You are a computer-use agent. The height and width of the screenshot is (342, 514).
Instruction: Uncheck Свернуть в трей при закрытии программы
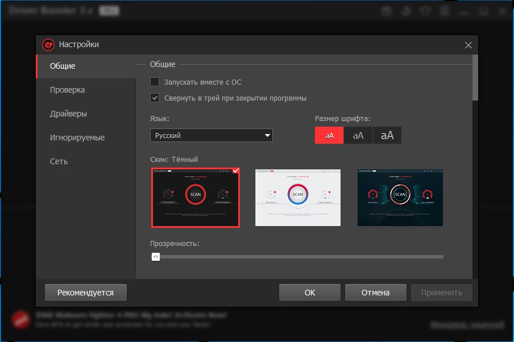pos(155,98)
